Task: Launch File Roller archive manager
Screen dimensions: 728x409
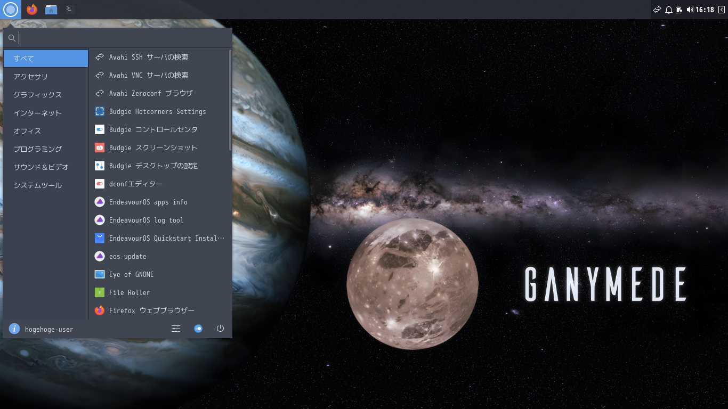Action: click(x=159, y=292)
